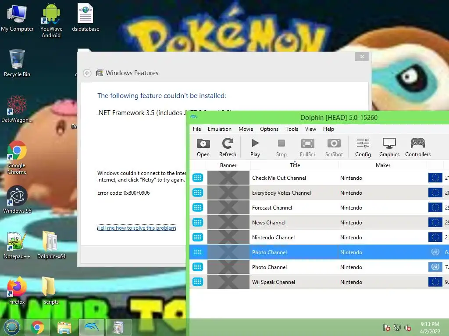Select dsidatabase file on desktop
This screenshot has width=449, height=336.
(86, 17)
